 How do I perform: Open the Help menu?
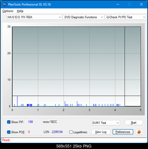point(20,11)
